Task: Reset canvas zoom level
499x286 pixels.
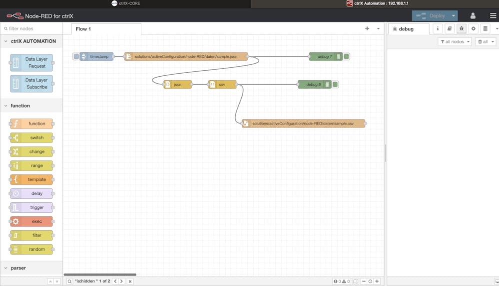Action: tap(370, 281)
